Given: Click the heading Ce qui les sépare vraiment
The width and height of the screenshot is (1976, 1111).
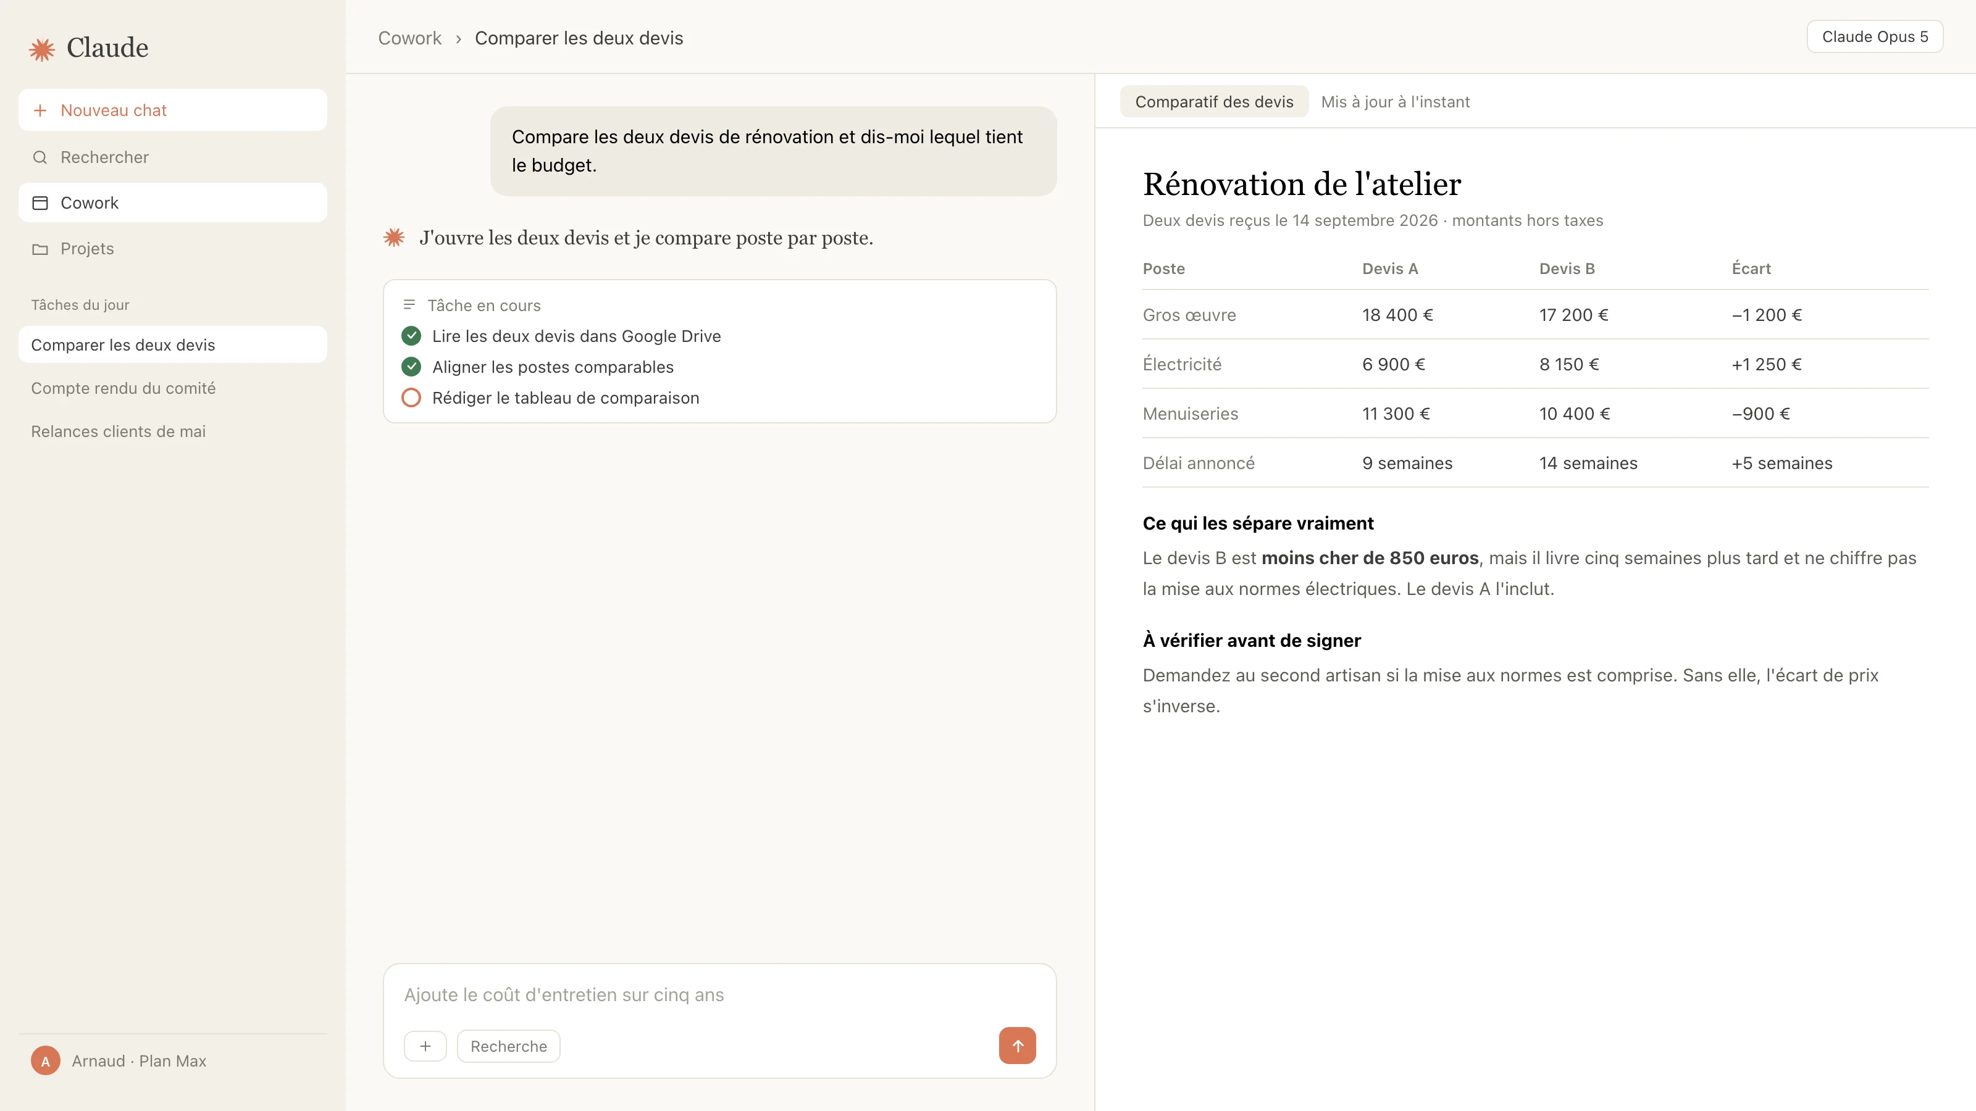Looking at the screenshot, I should (x=1258, y=523).
